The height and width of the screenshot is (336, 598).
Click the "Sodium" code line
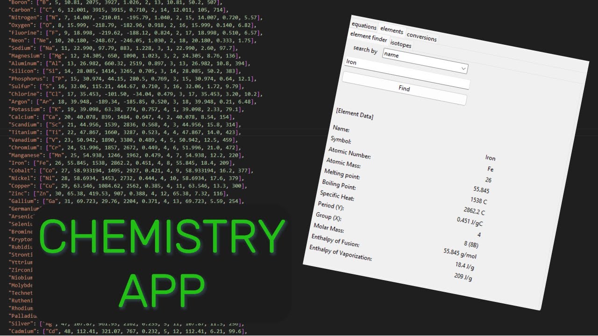pyautogui.click(x=124, y=48)
